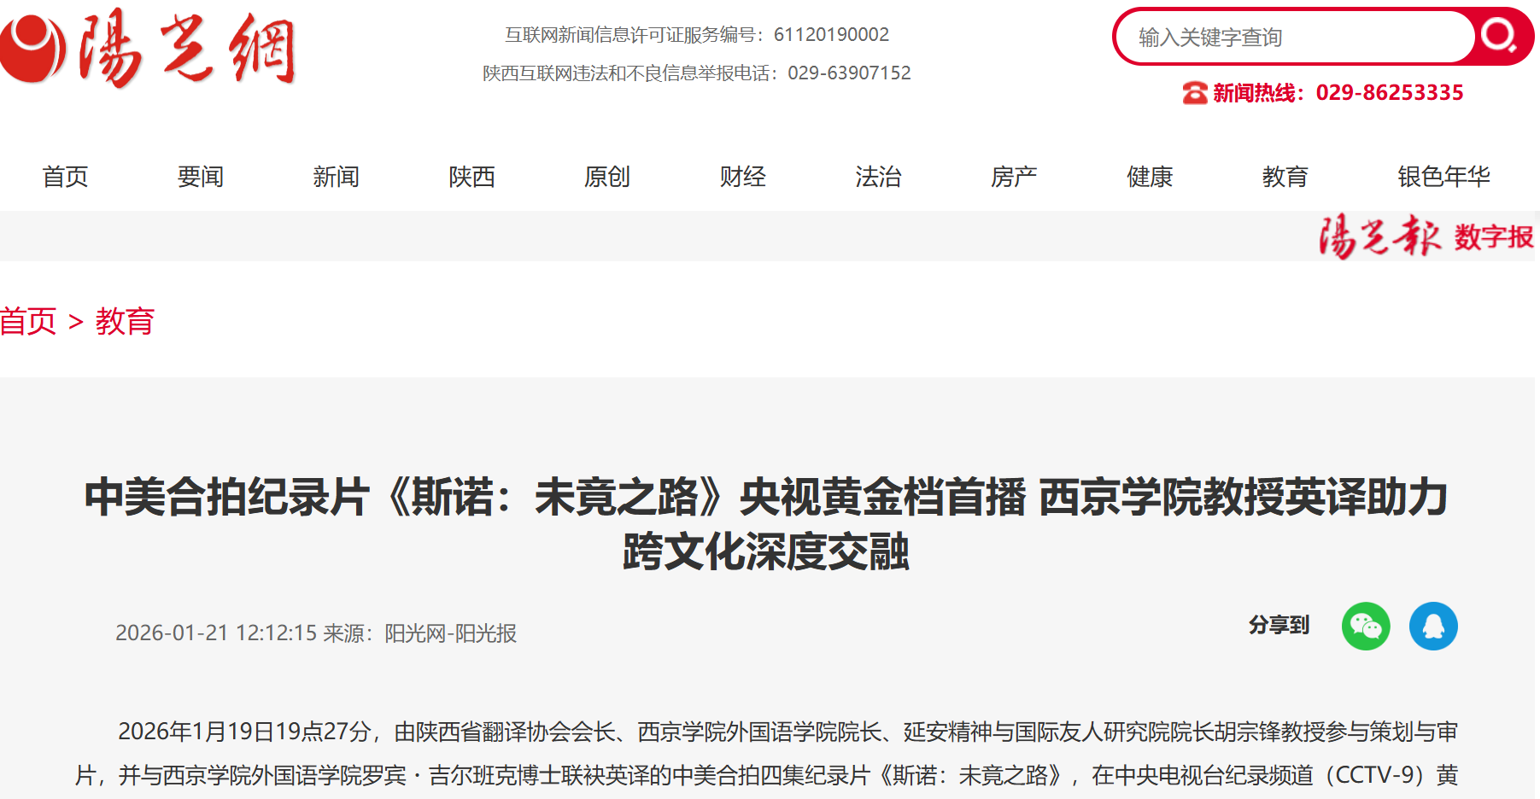This screenshot has height=799, width=1540.
Task: Open the 首页 navigation menu item
Action: (x=66, y=177)
